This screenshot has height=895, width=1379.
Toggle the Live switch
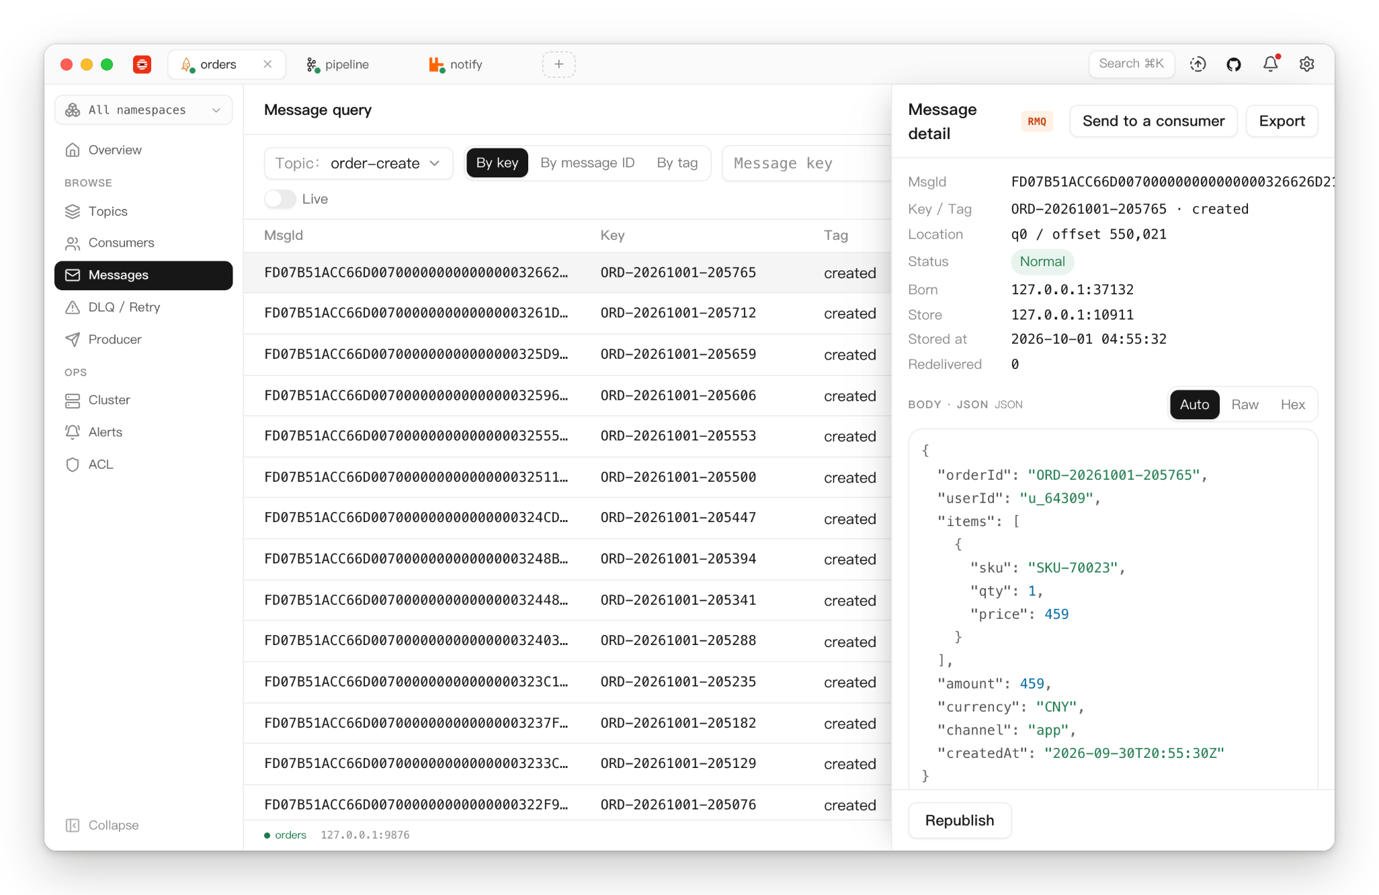(280, 199)
